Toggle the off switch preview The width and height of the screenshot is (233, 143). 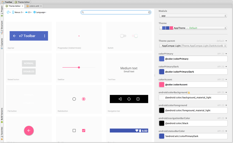123,36
